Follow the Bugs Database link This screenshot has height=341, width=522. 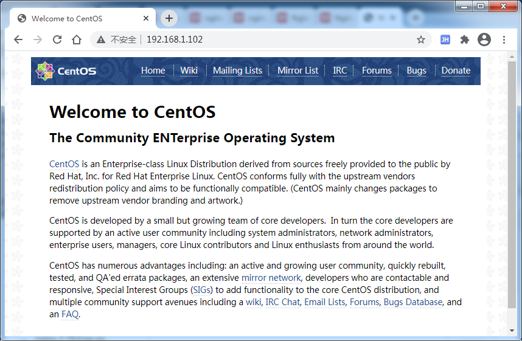pos(413,302)
